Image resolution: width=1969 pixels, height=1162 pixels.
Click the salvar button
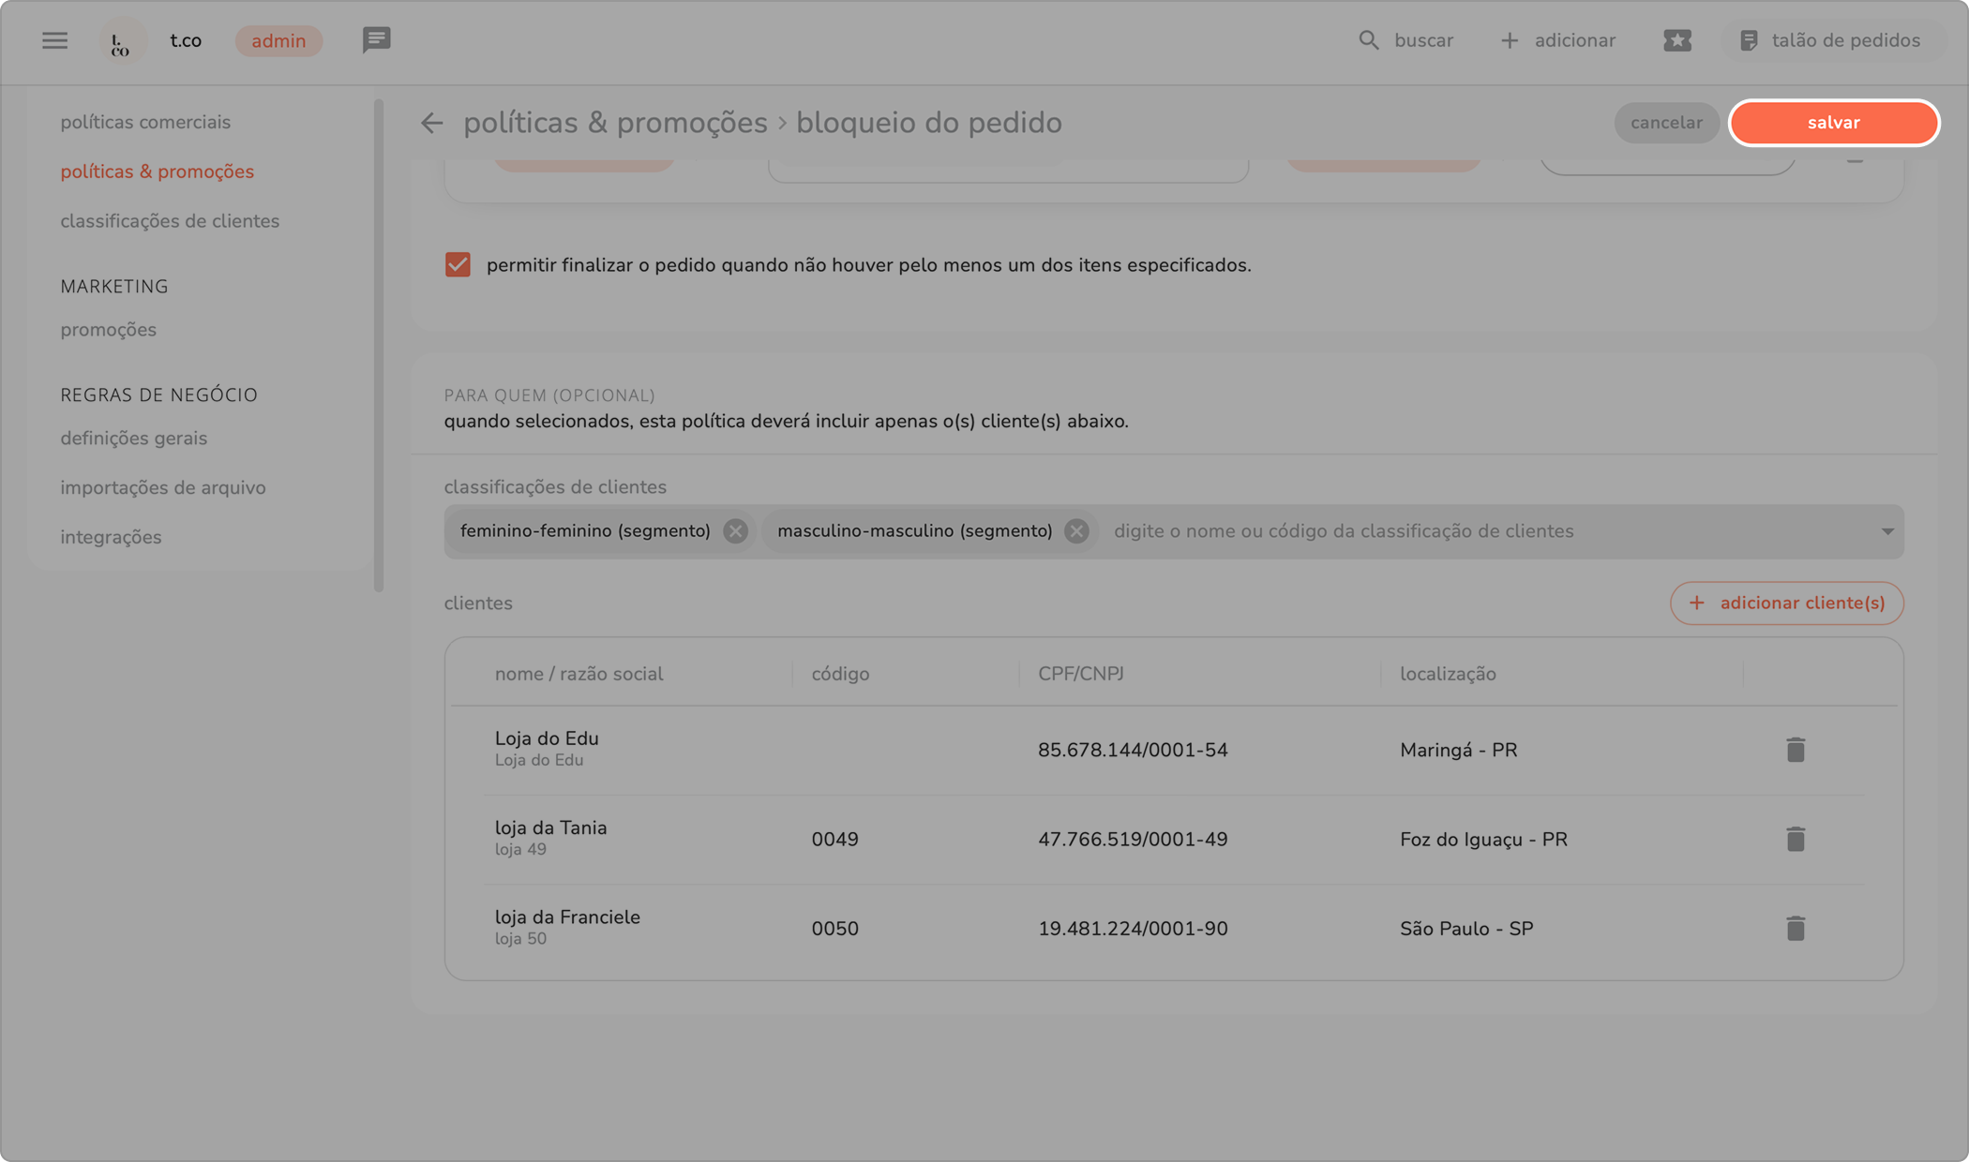(x=1833, y=123)
